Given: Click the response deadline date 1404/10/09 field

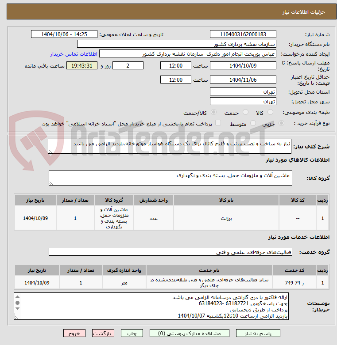Looking at the screenshot, I should coord(243,65).
